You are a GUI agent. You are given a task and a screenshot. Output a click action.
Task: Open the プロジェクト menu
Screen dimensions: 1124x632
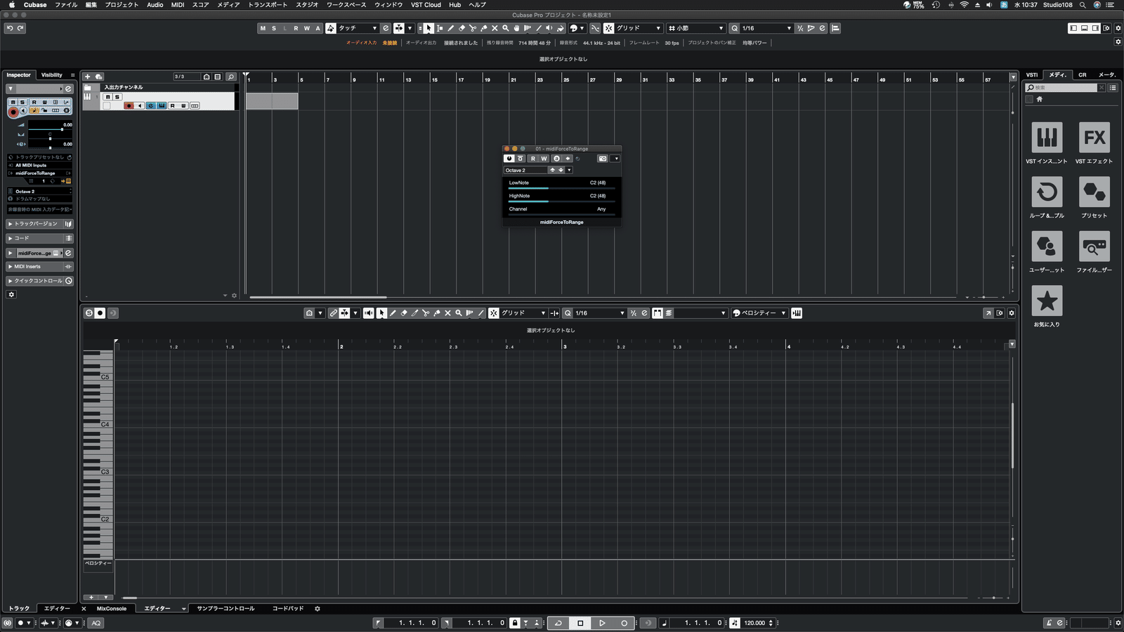pyautogui.click(x=122, y=5)
